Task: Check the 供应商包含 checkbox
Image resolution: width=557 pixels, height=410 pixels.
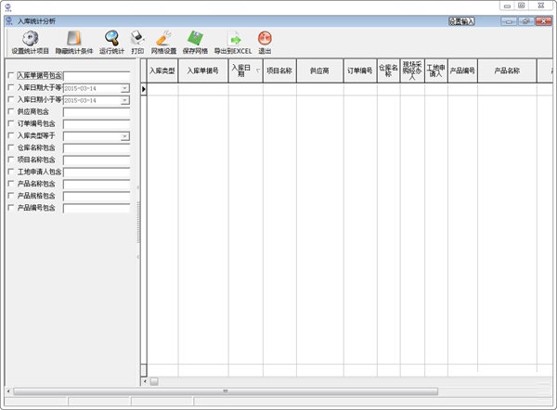Action: tap(10, 111)
